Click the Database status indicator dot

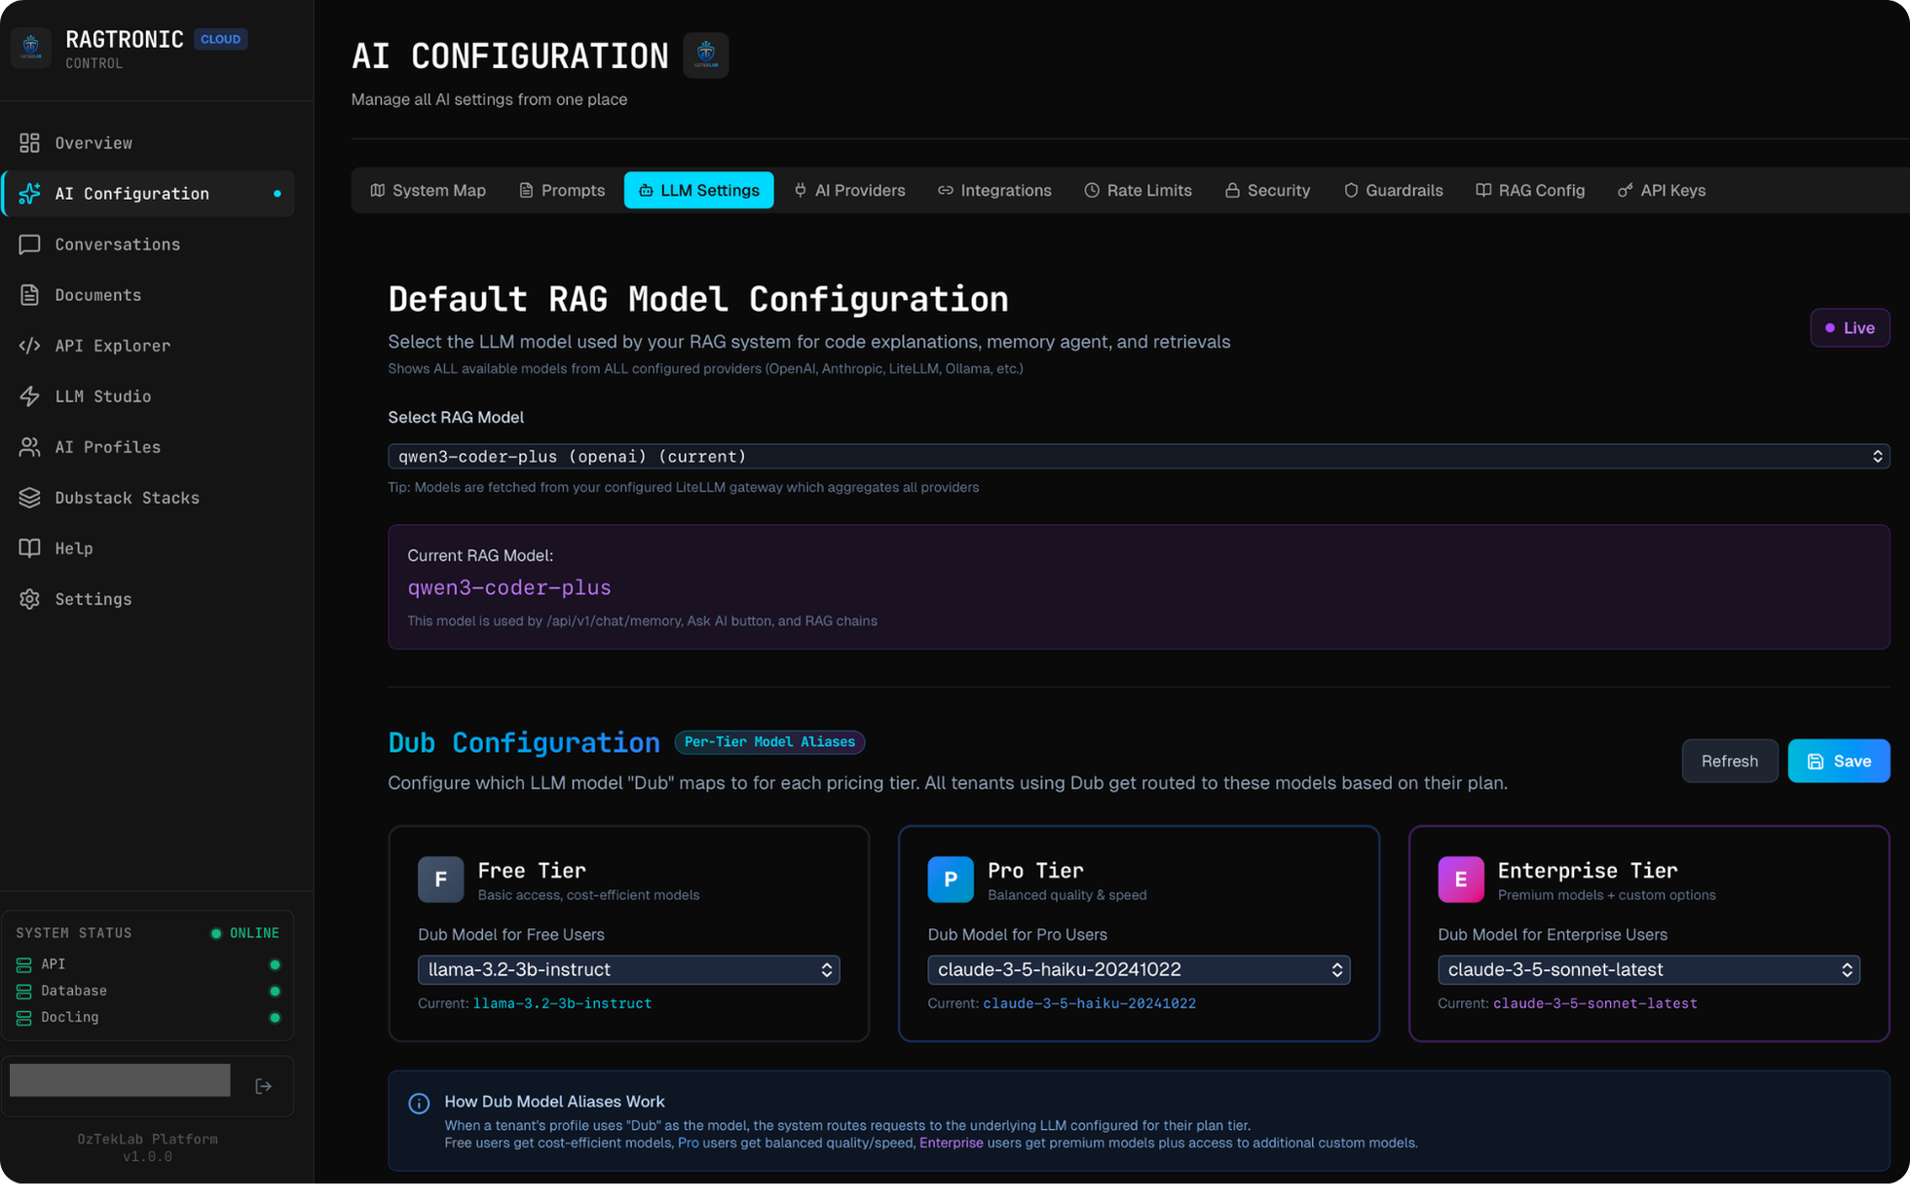click(274, 991)
